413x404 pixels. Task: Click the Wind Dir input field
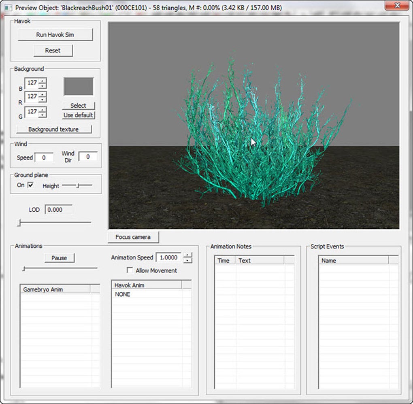coord(88,157)
